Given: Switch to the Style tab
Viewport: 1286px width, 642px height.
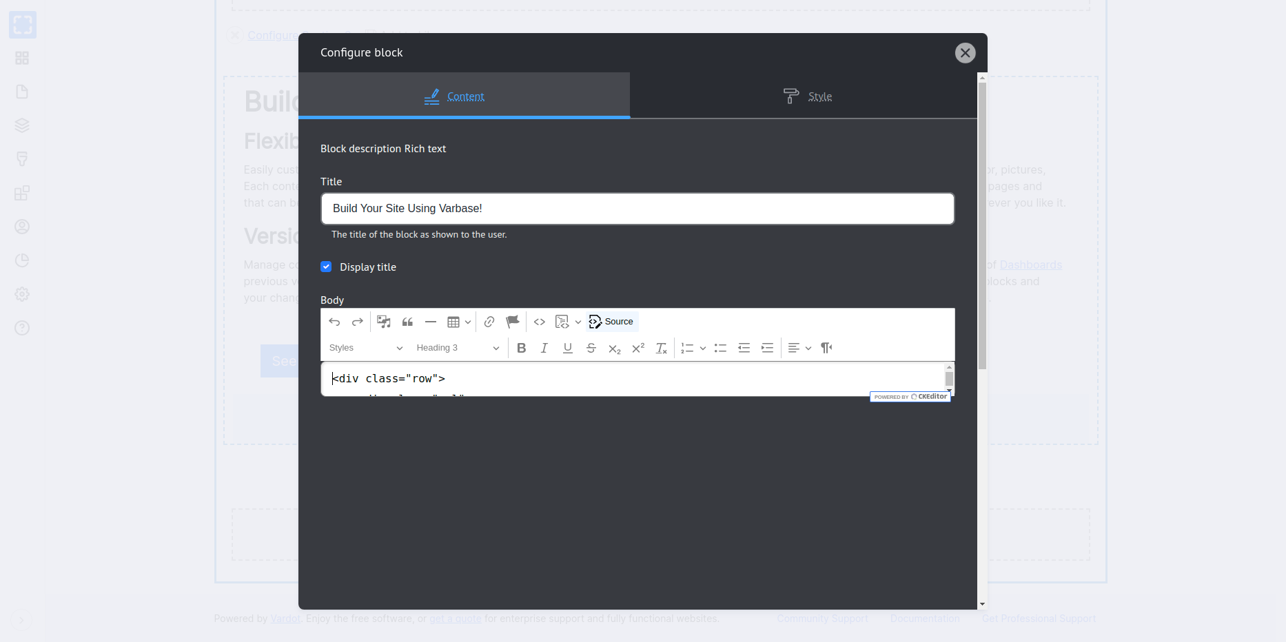Looking at the screenshot, I should pyautogui.click(x=807, y=96).
